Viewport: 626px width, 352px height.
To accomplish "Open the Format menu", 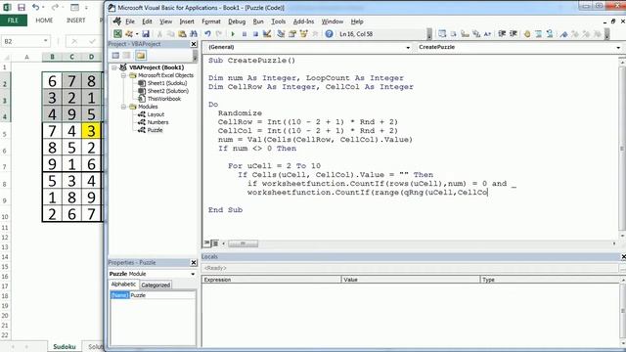I will (x=211, y=22).
